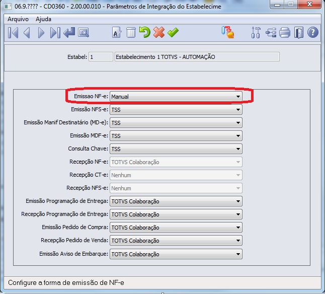Click the disabled Recepção NF-e dropdown
The width and height of the screenshot is (325, 294).
176,162
